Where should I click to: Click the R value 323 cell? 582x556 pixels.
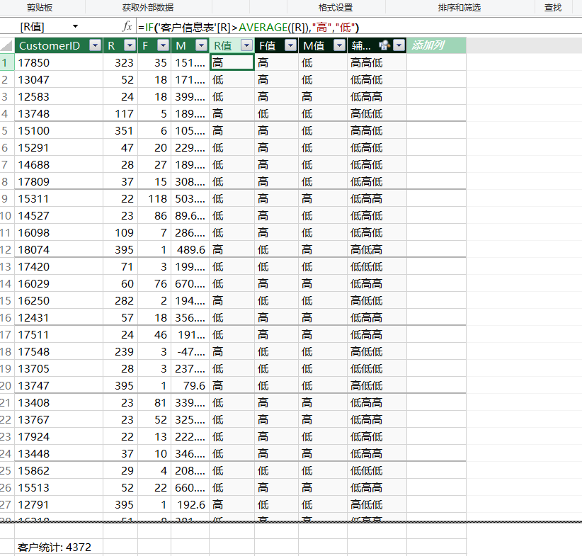120,62
